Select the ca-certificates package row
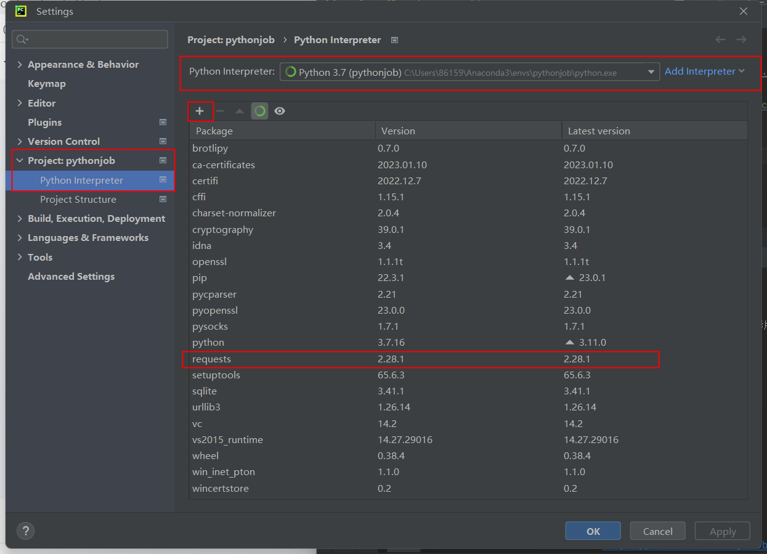This screenshot has height=554, width=767. 468,165
